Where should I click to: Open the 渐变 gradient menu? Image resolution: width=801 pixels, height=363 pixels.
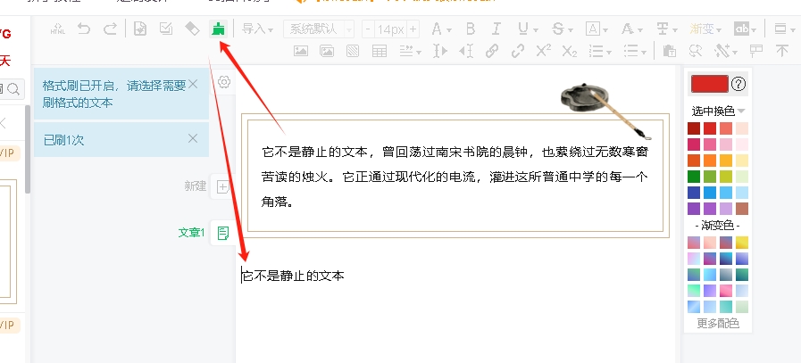pos(706,29)
